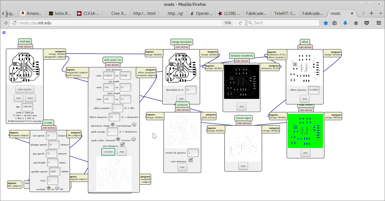Turn coolant on radio in G-code
Screen dimensions: 385x201
click(48, 188)
